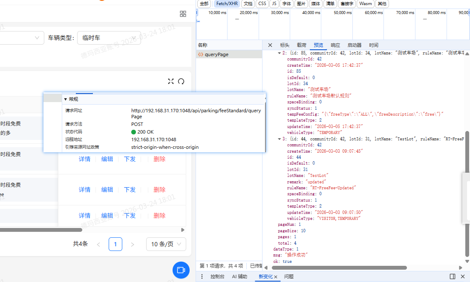
Task: Enable the Fetch/XHR filter
Action: [x=227, y=3]
